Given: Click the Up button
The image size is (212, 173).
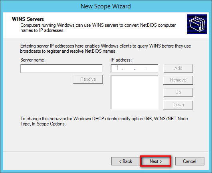Looking at the screenshot, I should [x=178, y=92].
